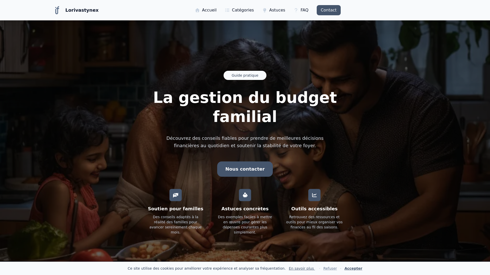Click the Nous contacter button
Viewport: 490px width, 275px height.
tap(245, 169)
